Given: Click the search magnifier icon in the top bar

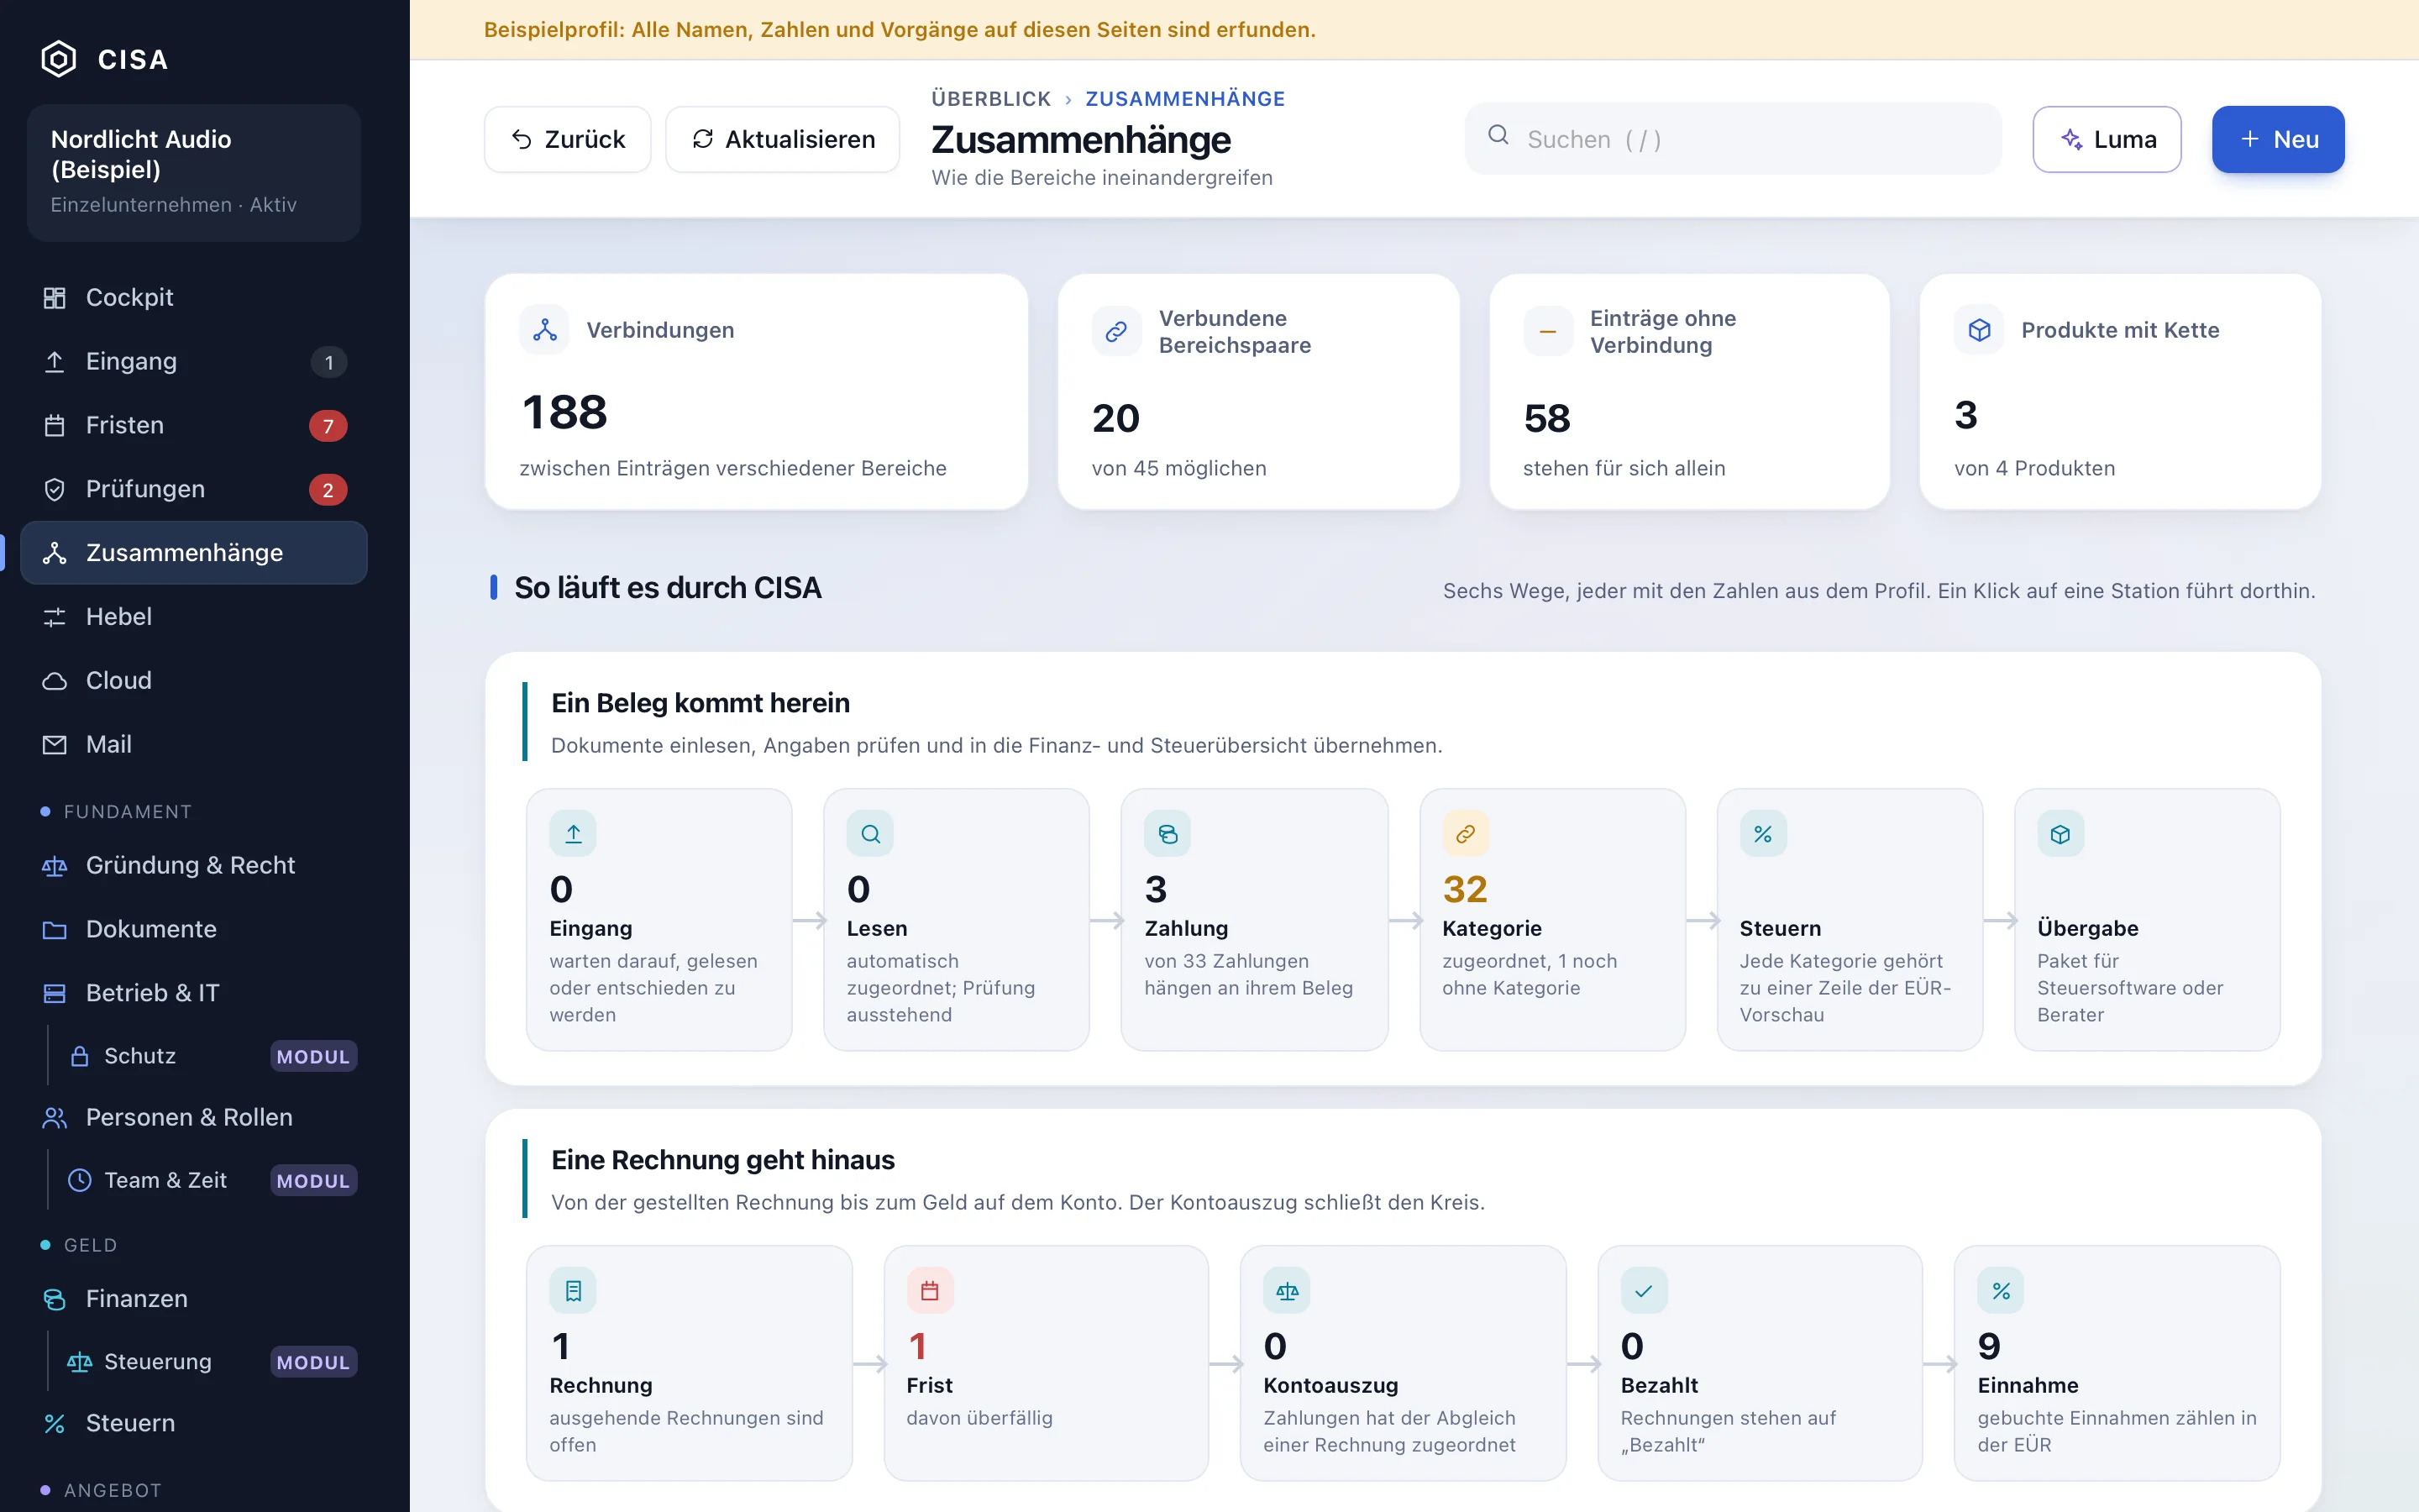Looking at the screenshot, I should [1498, 135].
